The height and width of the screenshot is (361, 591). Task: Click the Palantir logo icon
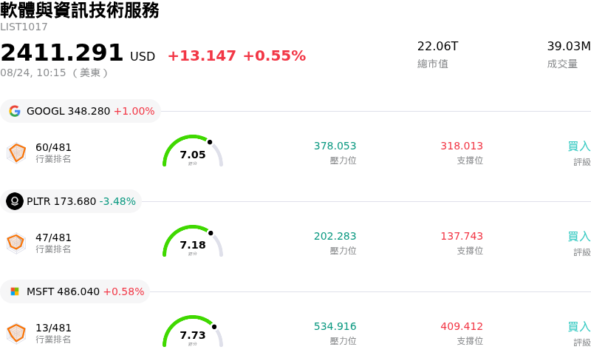(x=15, y=201)
